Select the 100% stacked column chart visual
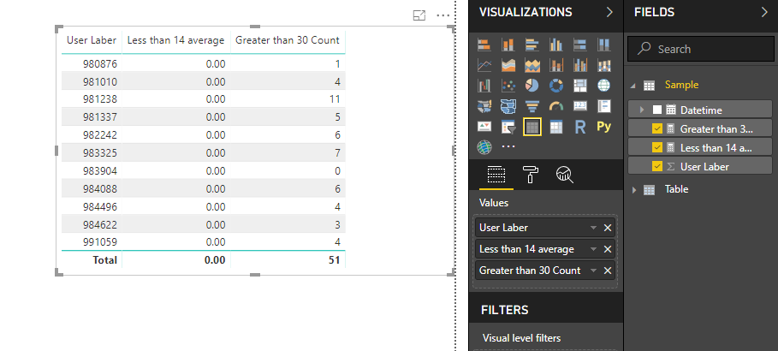Screen dimensions: 778x351 point(604,45)
